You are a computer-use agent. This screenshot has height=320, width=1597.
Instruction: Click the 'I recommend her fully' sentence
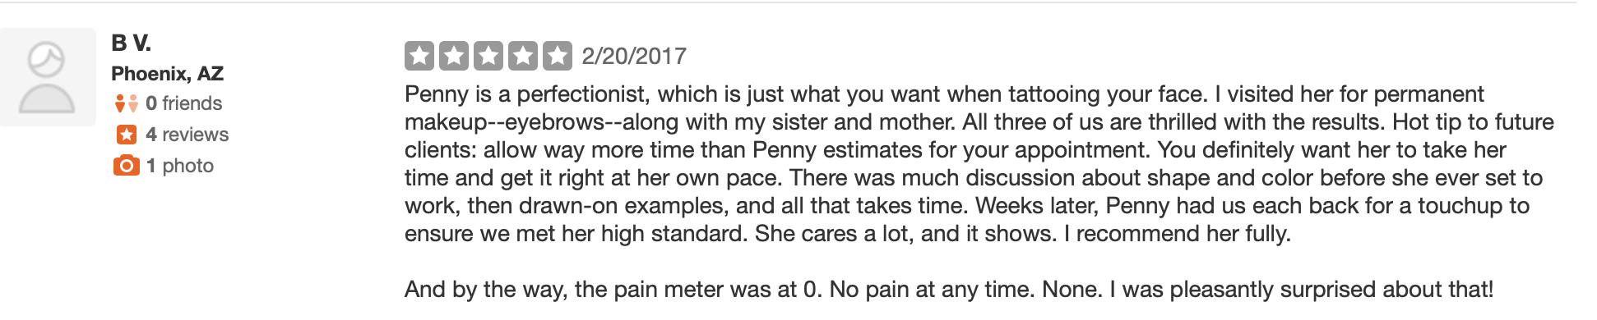(x=1178, y=234)
